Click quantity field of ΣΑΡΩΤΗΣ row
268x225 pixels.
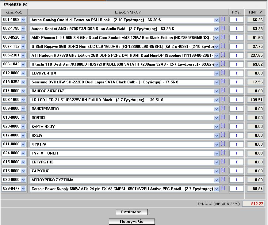[x=236, y=171]
